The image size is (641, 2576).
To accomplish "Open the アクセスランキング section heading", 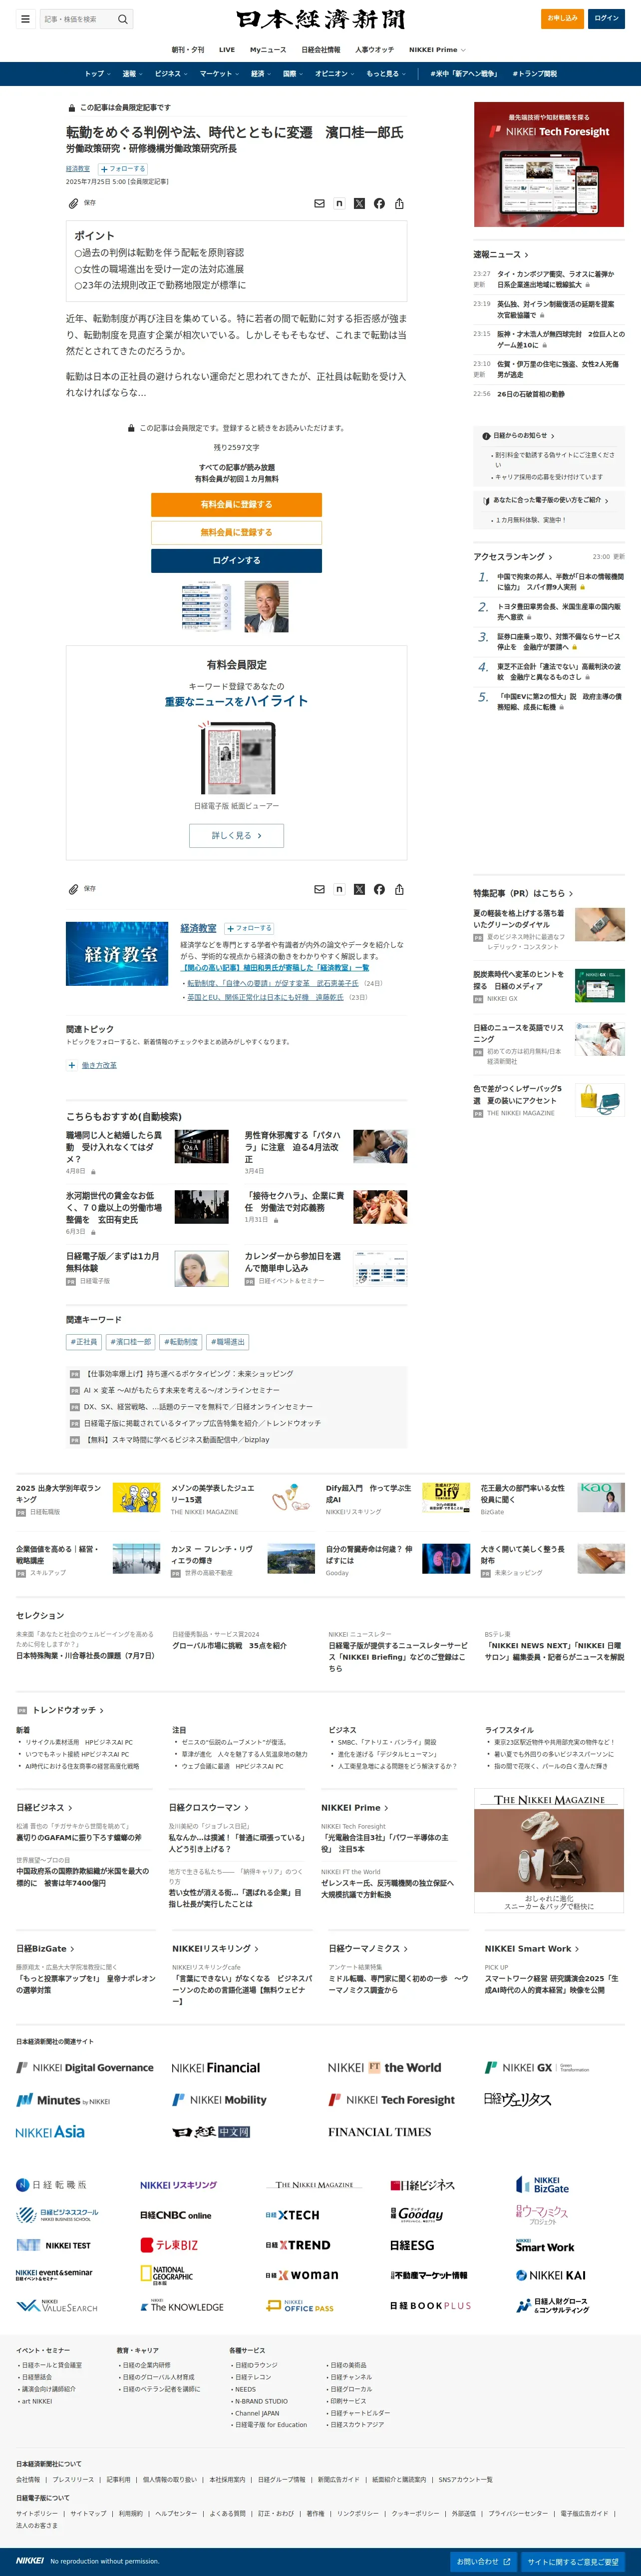I will click(513, 556).
